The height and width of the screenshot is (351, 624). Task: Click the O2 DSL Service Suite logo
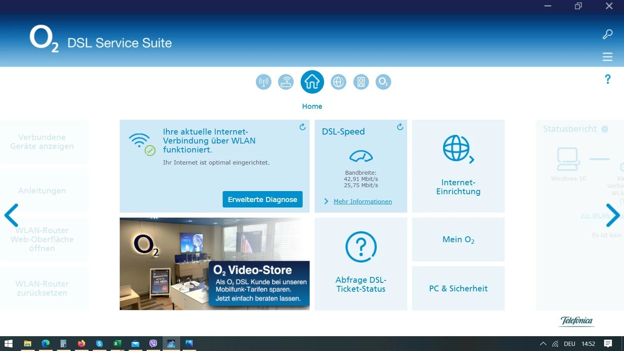click(101, 39)
